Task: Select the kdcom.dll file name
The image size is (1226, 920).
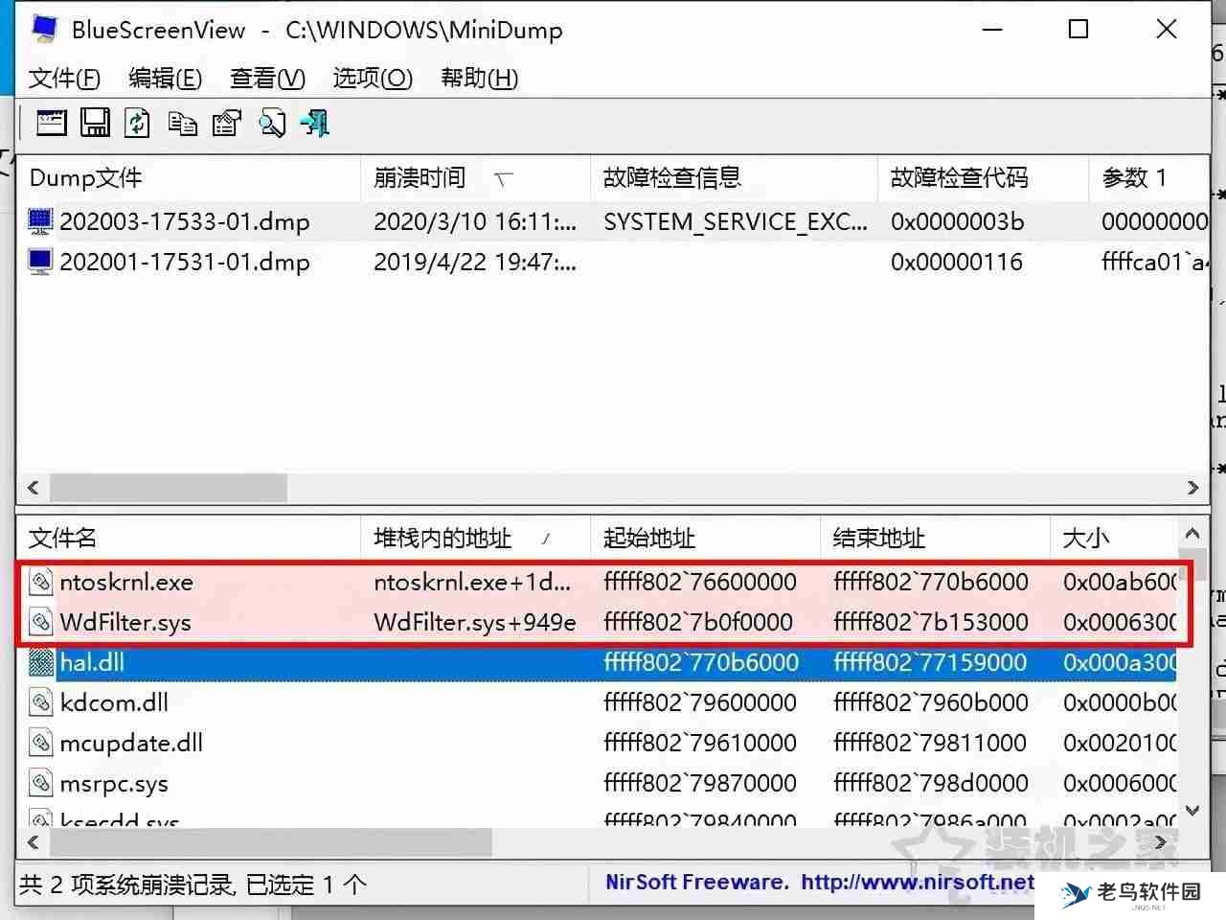Action: tap(114, 702)
